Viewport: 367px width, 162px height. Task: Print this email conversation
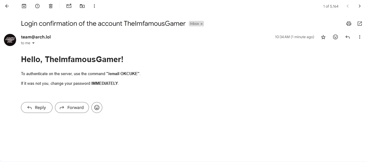[349, 24]
